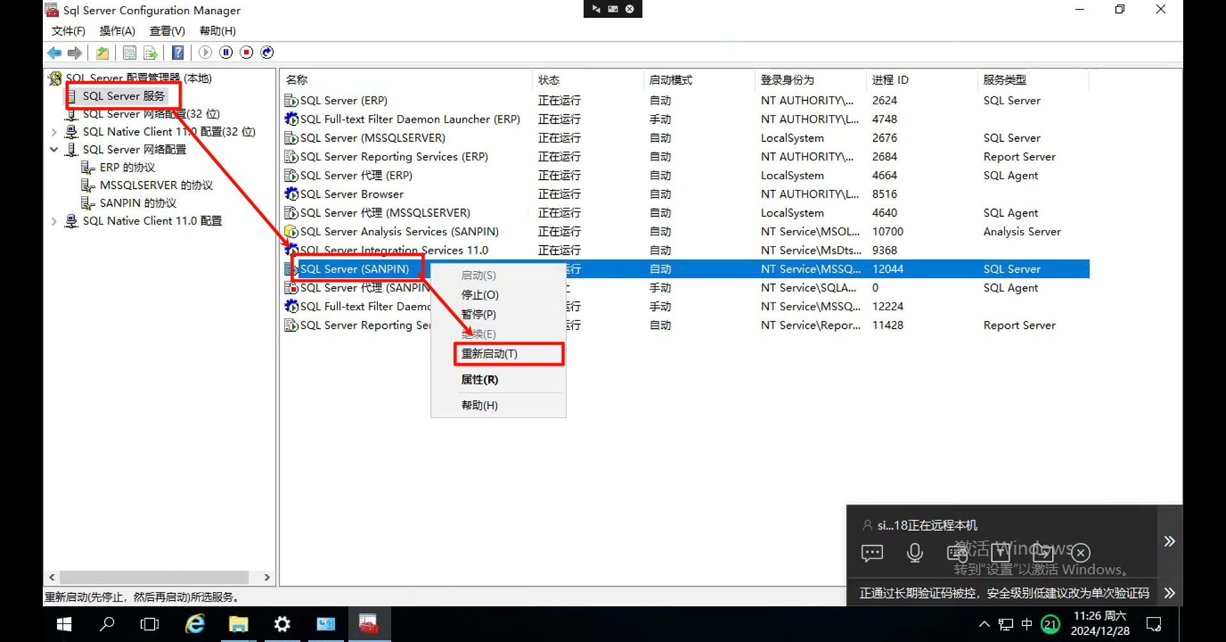
Task: Click the horizontal scrollbar thumb in tree pane
Action: 154,577
